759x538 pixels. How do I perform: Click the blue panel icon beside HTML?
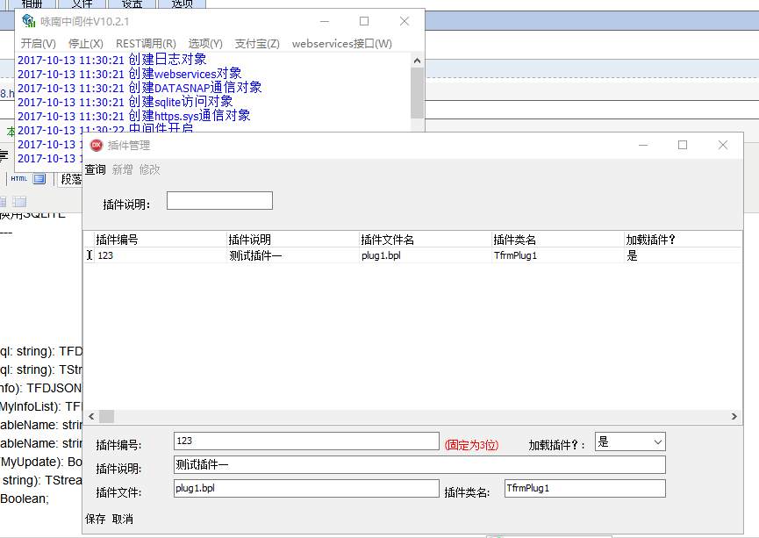coord(39,179)
